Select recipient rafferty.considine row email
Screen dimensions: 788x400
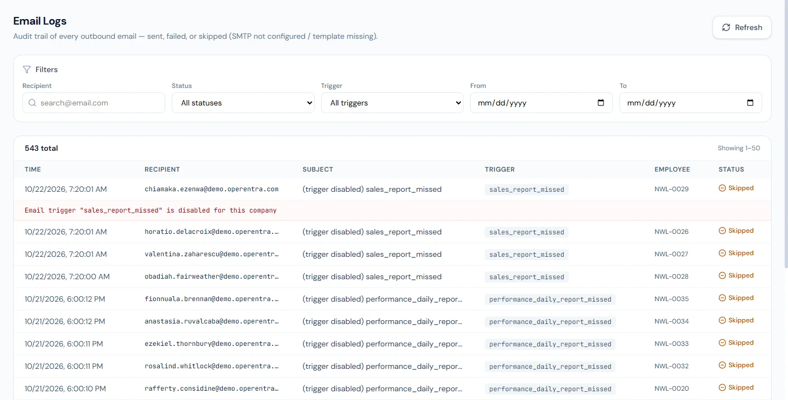[x=212, y=389]
